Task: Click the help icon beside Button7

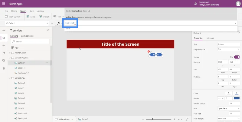Action: 239,32
